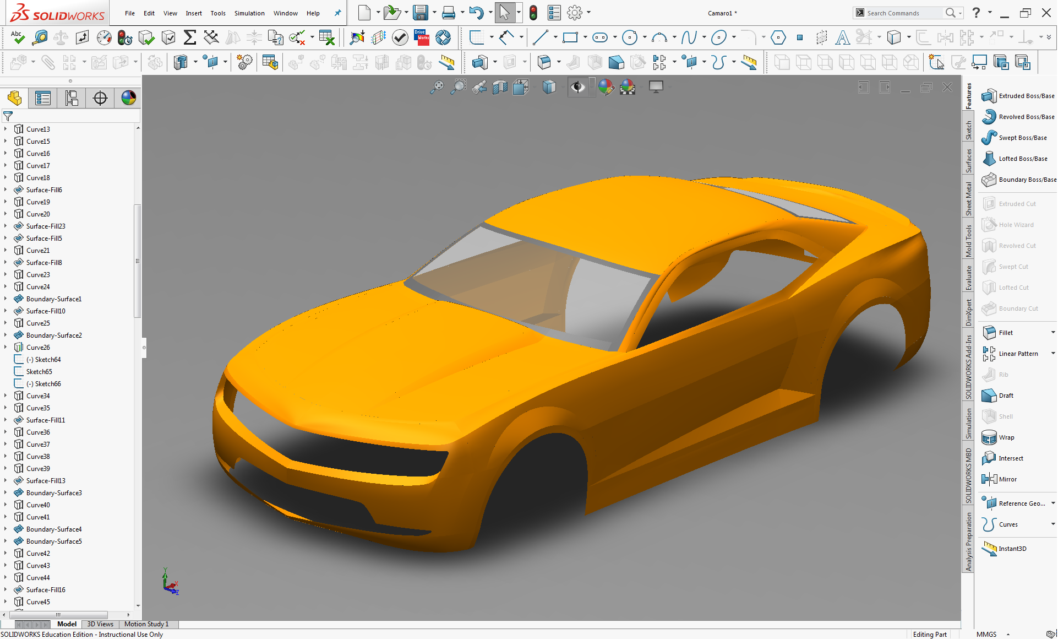This screenshot has width=1058, height=639.
Task: Toggle Hide/Show Items eye icon
Action: point(577,87)
